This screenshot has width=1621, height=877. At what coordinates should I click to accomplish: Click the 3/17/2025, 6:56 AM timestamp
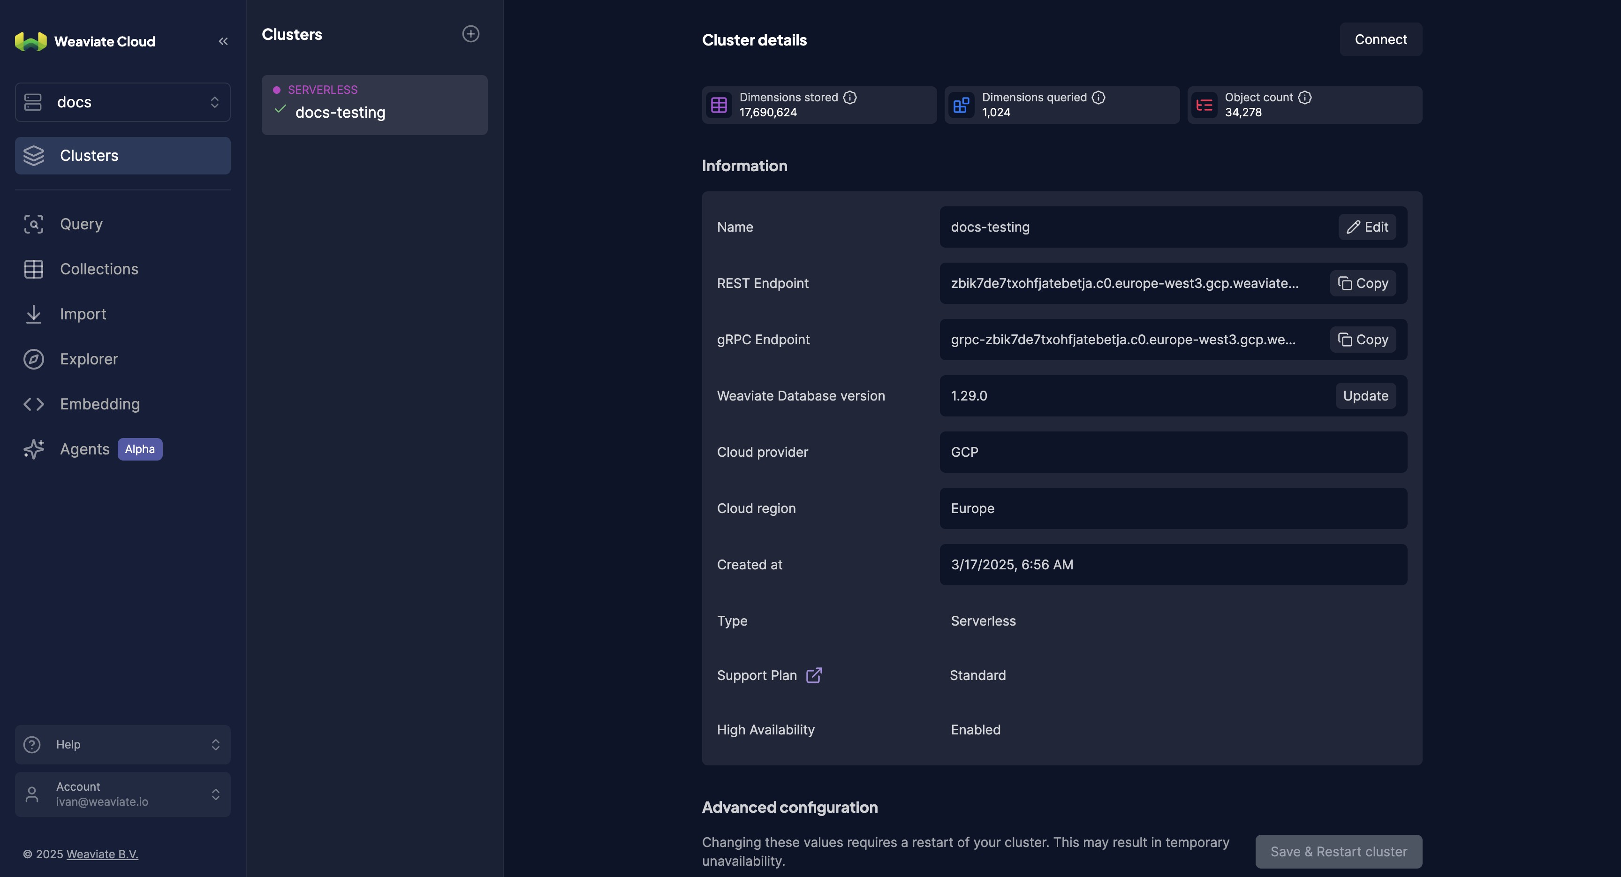click(x=1012, y=565)
